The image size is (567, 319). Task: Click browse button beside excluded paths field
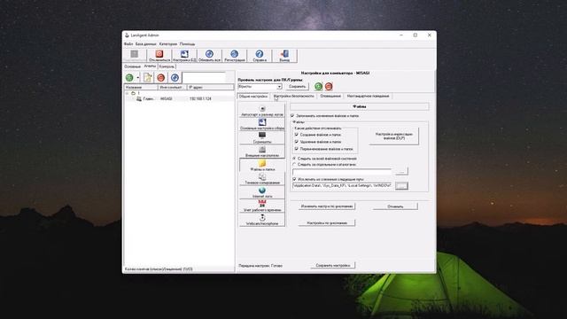tap(401, 185)
